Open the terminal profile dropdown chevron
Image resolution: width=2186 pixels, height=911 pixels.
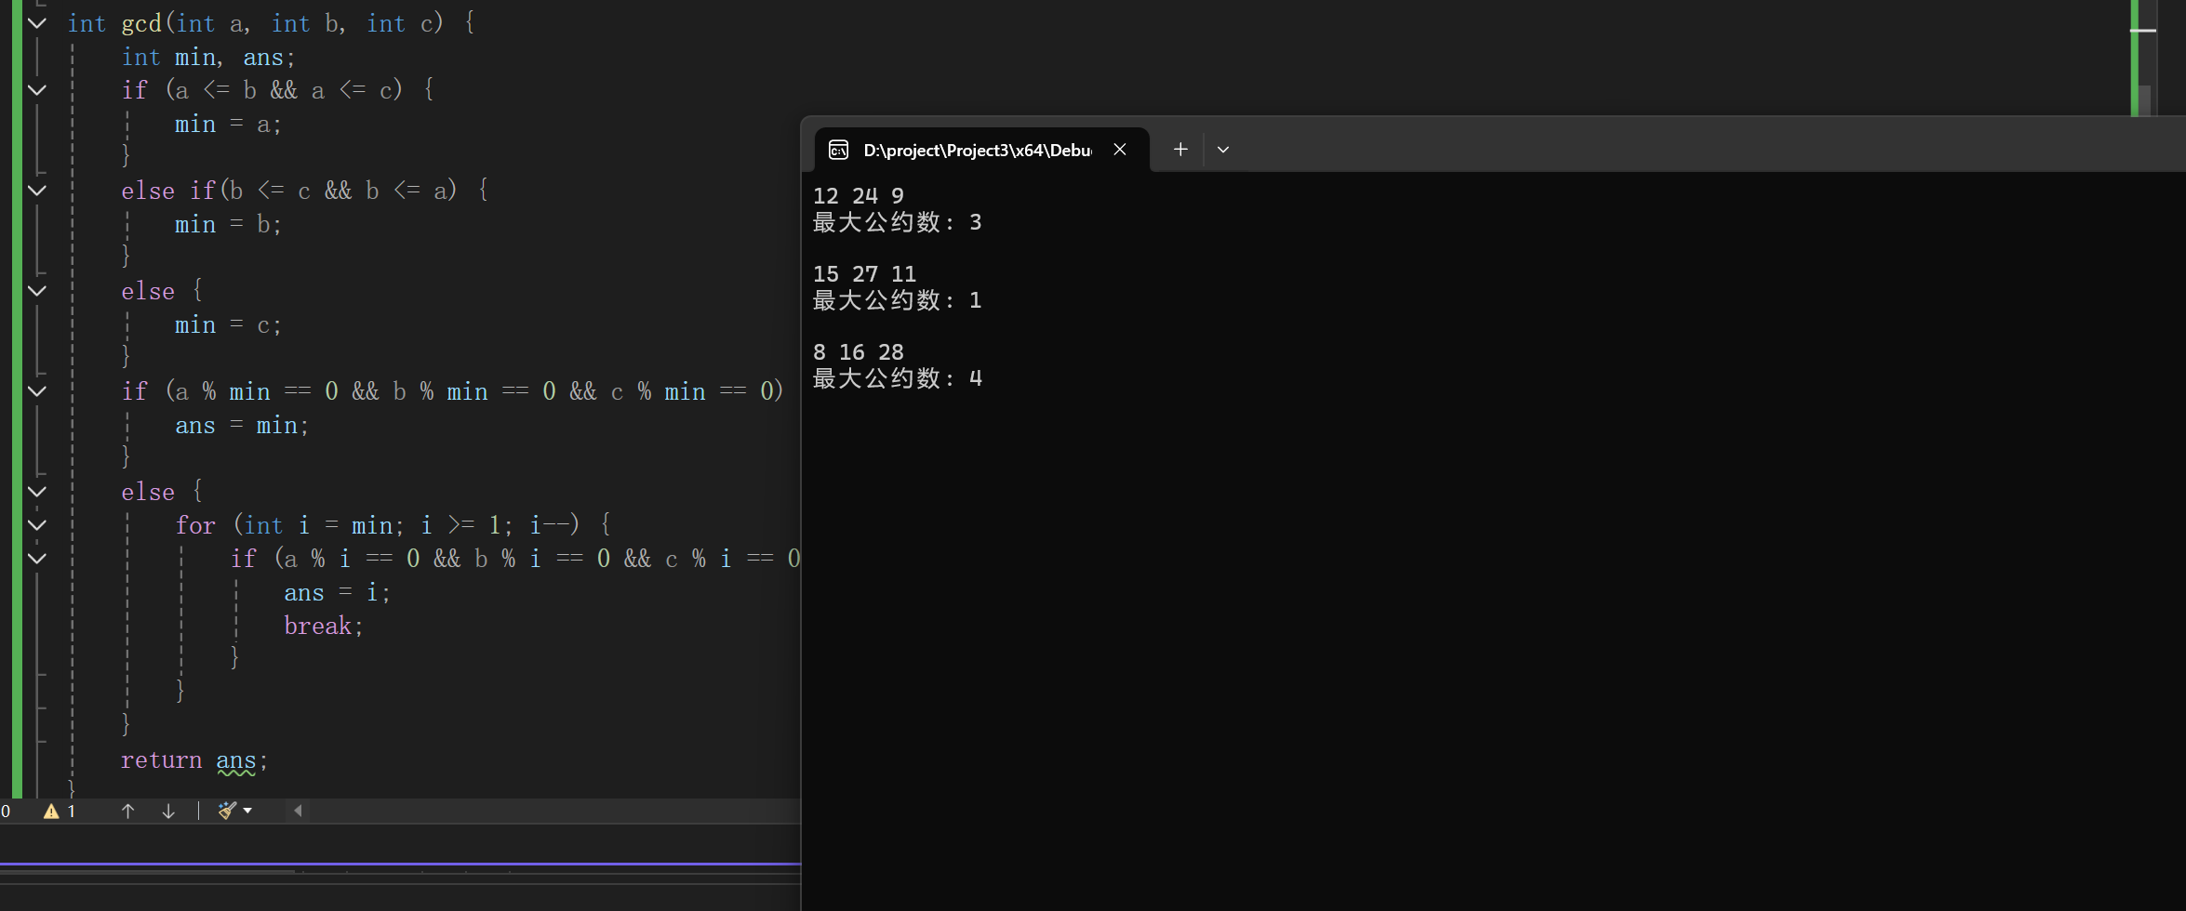point(1223,150)
